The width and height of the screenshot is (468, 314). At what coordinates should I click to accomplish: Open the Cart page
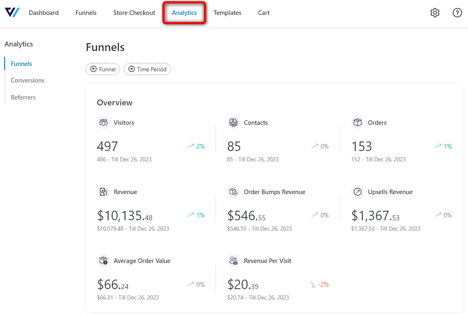(x=264, y=12)
